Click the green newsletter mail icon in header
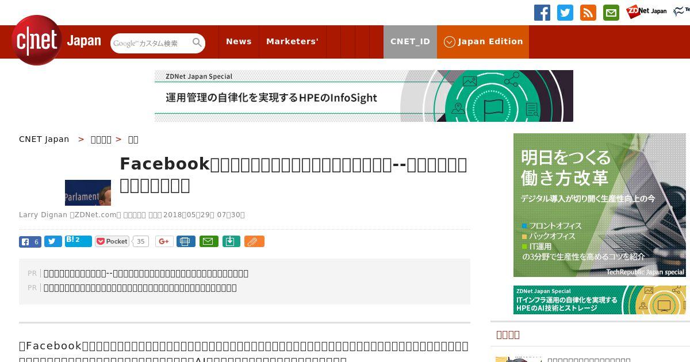 [611, 13]
